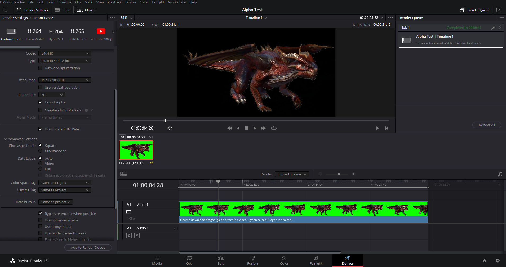Enable Chapters from Markers

(41, 110)
